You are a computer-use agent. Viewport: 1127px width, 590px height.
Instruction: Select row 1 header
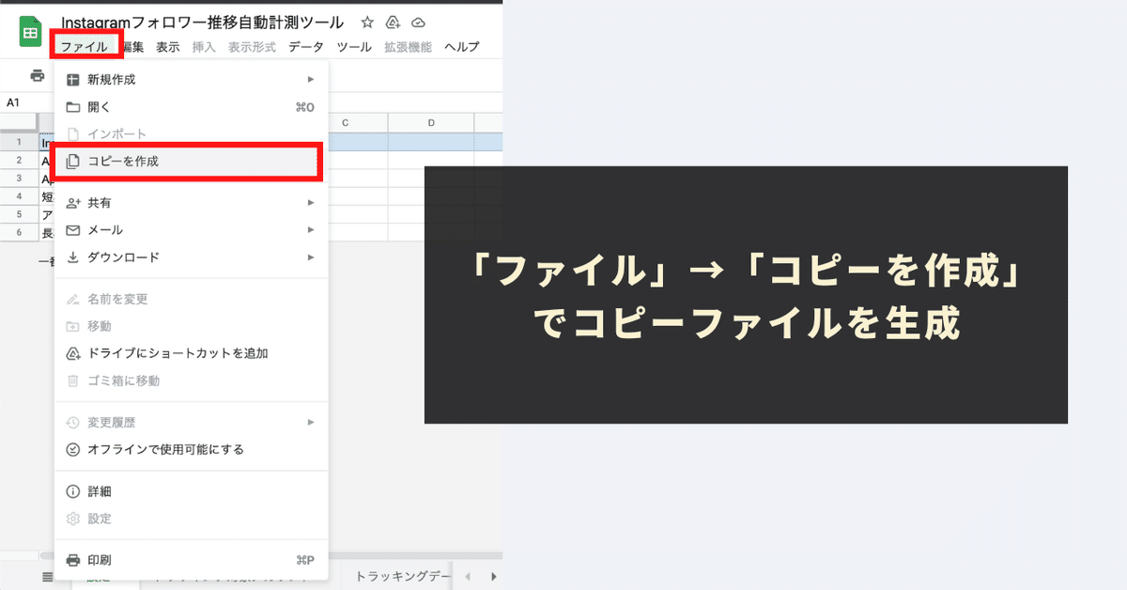(19, 142)
